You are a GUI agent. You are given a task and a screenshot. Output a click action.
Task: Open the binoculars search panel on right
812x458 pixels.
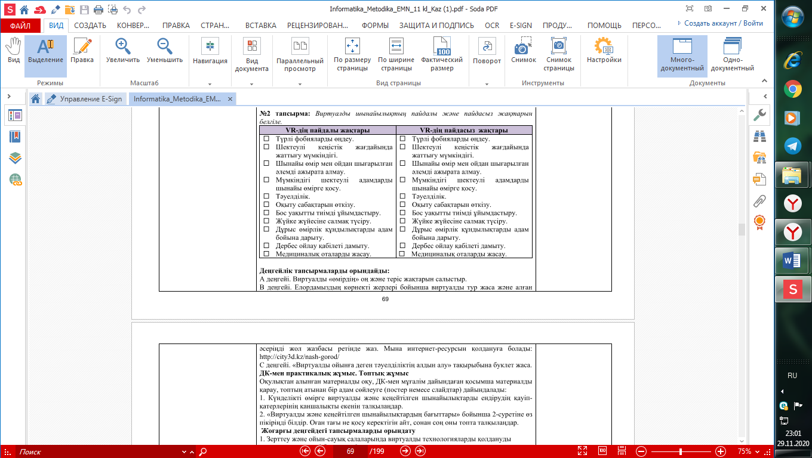pos(760,137)
